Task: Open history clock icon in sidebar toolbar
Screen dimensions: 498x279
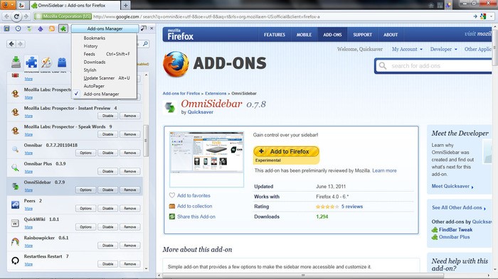Action: tap(18, 28)
